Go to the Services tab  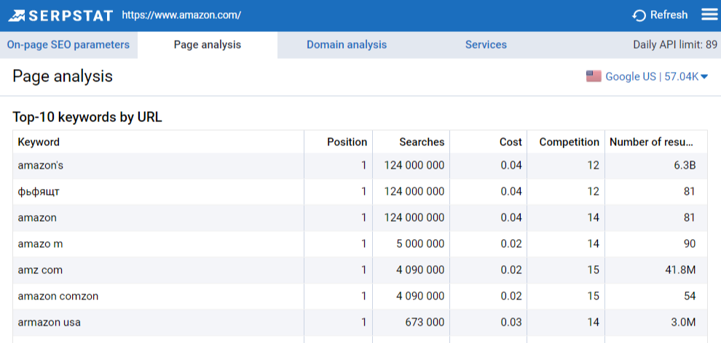click(x=486, y=45)
